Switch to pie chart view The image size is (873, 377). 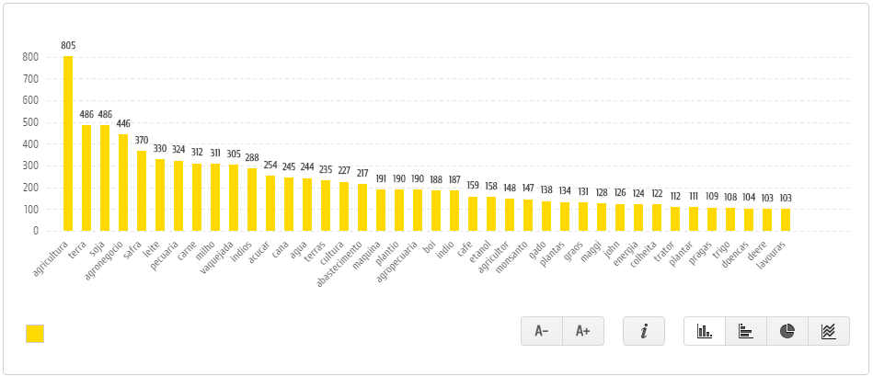[x=787, y=331]
